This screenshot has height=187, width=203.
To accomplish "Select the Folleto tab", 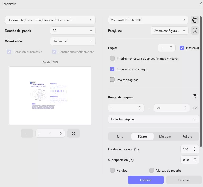I will click(x=187, y=136).
